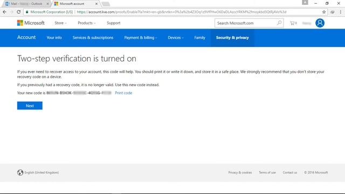Open the account profile avatar
Screen dimensions: 345x194
pos(320,23)
